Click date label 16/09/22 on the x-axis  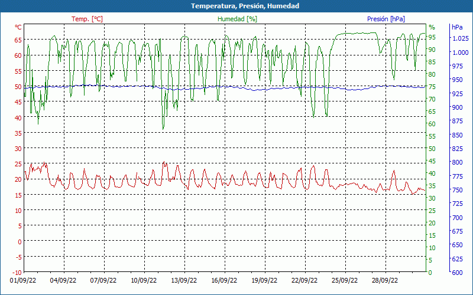[x=224, y=281]
